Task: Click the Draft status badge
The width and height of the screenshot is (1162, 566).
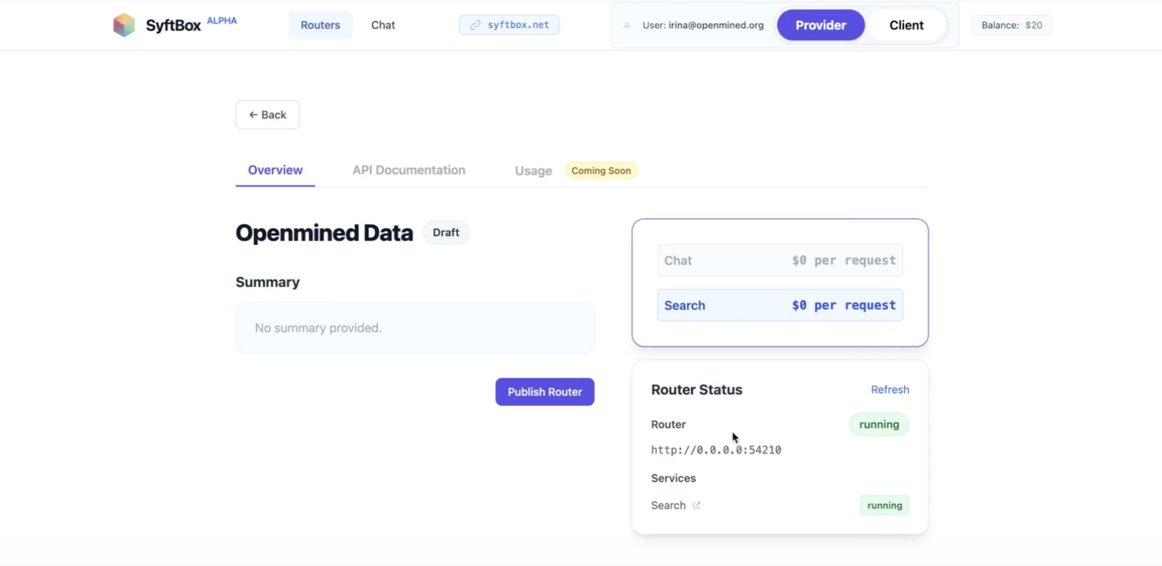Action: tap(446, 232)
